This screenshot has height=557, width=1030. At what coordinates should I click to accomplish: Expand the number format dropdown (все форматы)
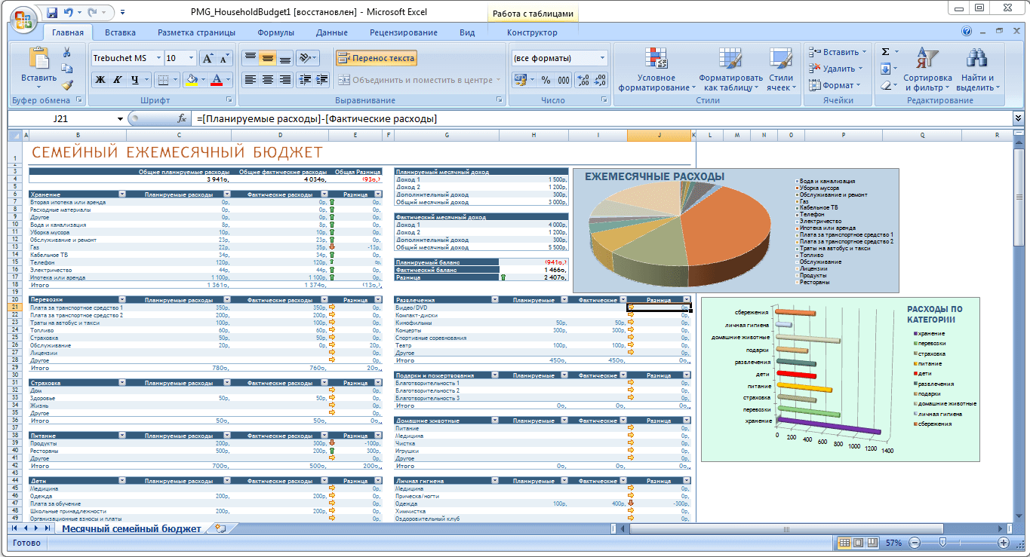(602, 58)
